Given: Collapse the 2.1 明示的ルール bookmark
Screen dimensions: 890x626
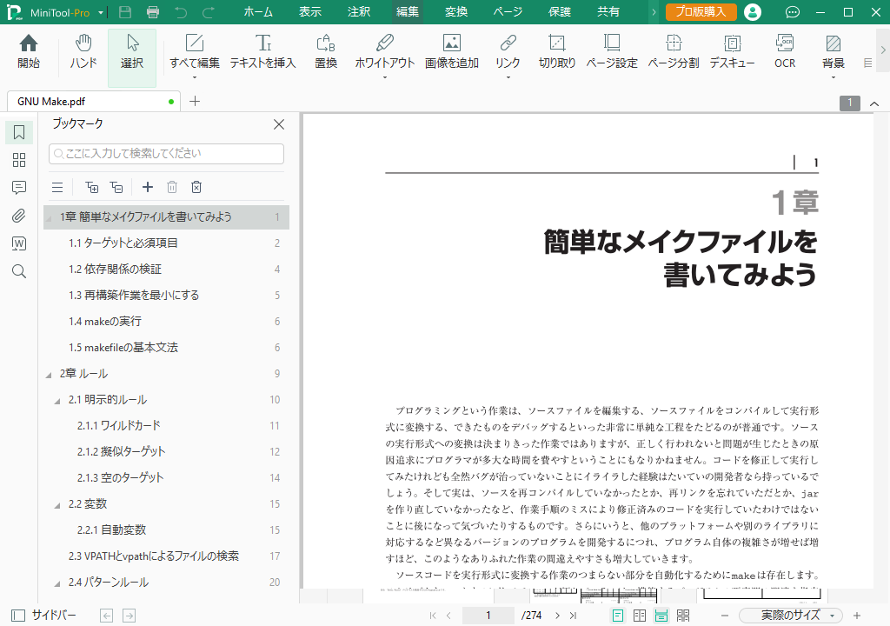Looking at the screenshot, I should (57, 400).
